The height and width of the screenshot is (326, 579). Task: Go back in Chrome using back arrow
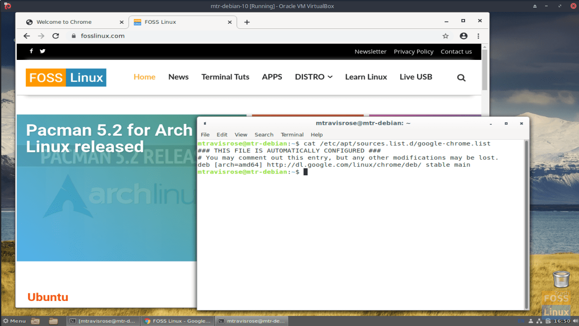click(27, 36)
